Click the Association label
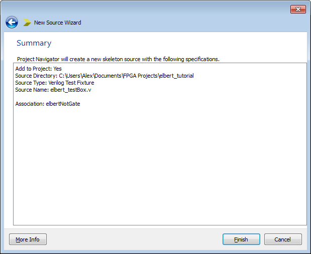Screen dimensions: 311x254 pos(29,104)
